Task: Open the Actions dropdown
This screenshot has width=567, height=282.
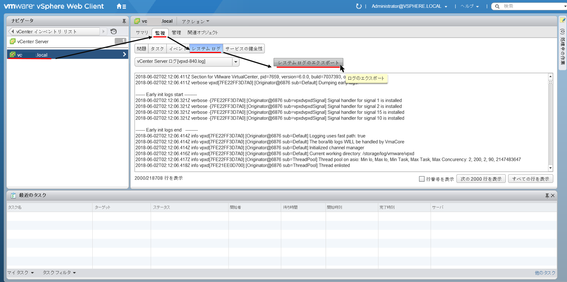Action: 195,21
